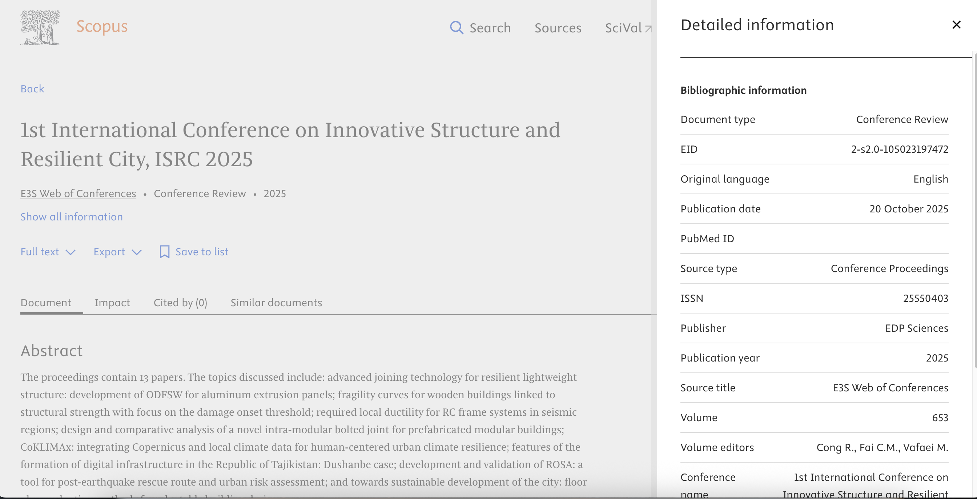The image size is (977, 499).
Task: Click Show all information link
Action: pyautogui.click(x=72, y=217)
